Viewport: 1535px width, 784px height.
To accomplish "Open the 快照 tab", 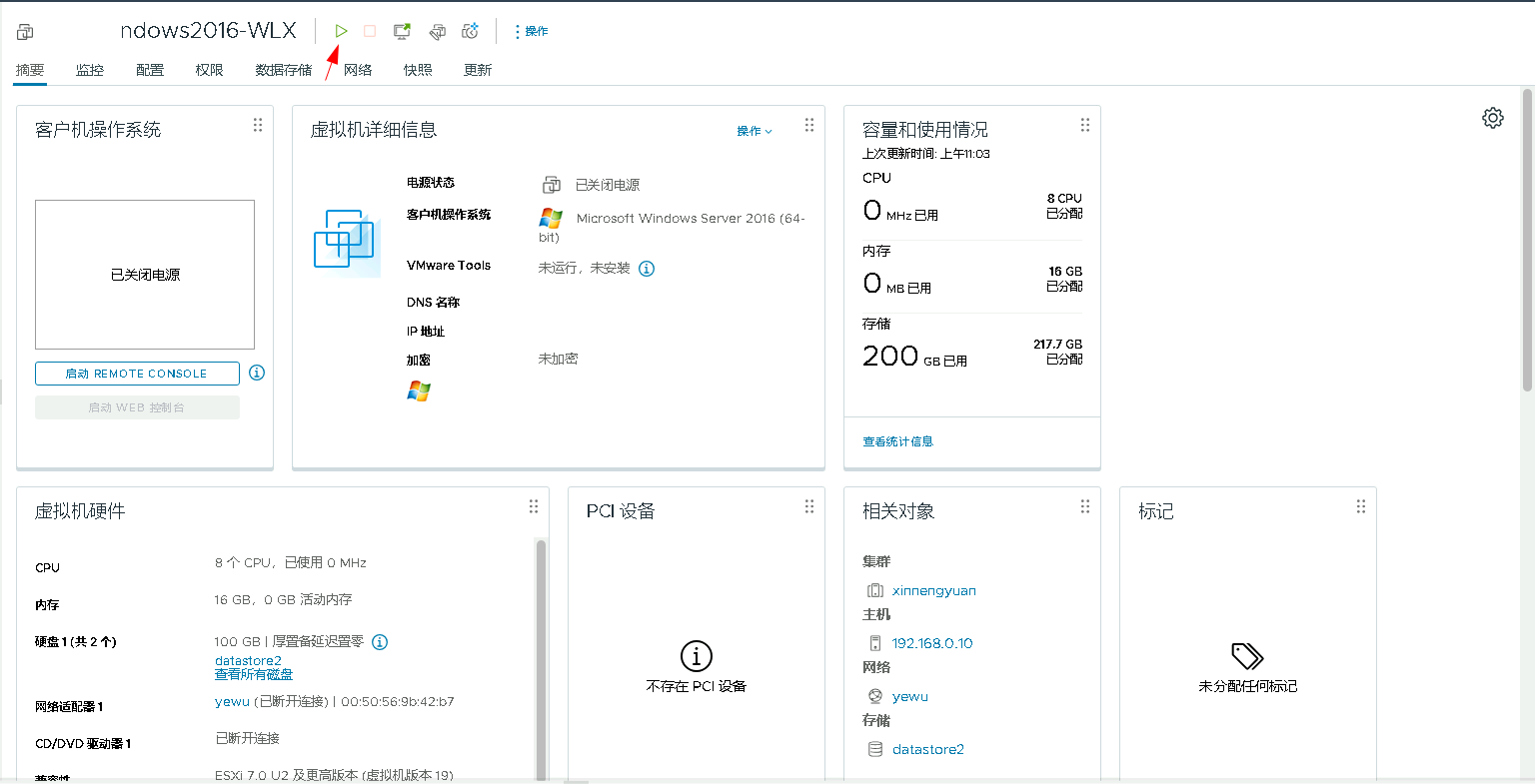I will tap(418, 70).
